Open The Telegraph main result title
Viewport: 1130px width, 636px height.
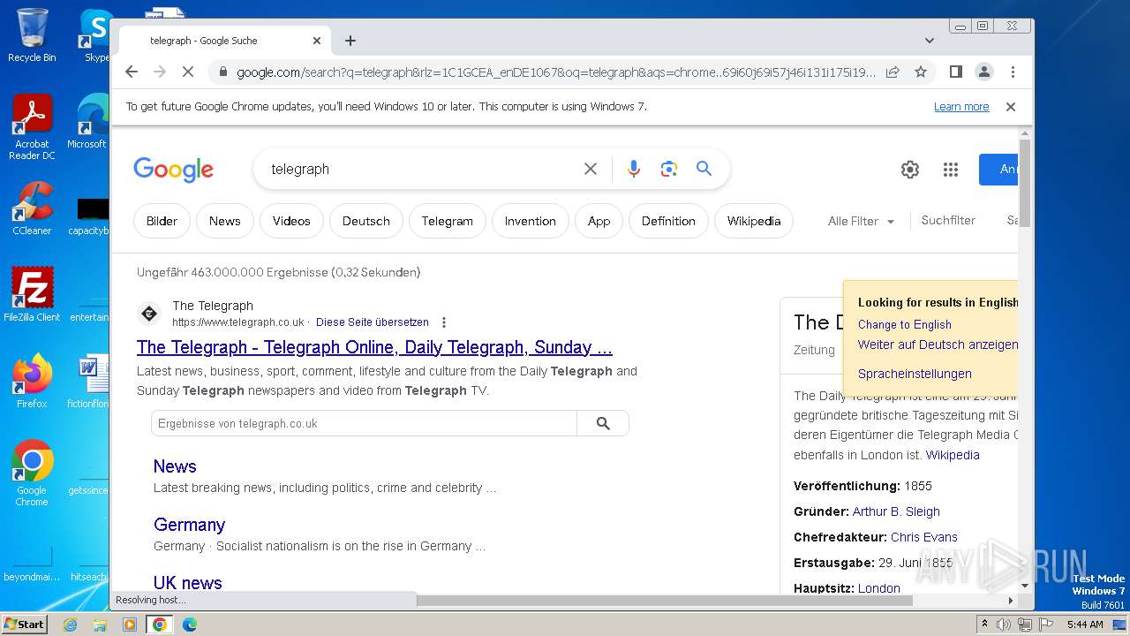tap(374, 347)
